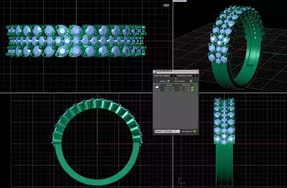Open the Diamond material dropdown
Screen dimensions: 287x188
(x=167, y=131)
